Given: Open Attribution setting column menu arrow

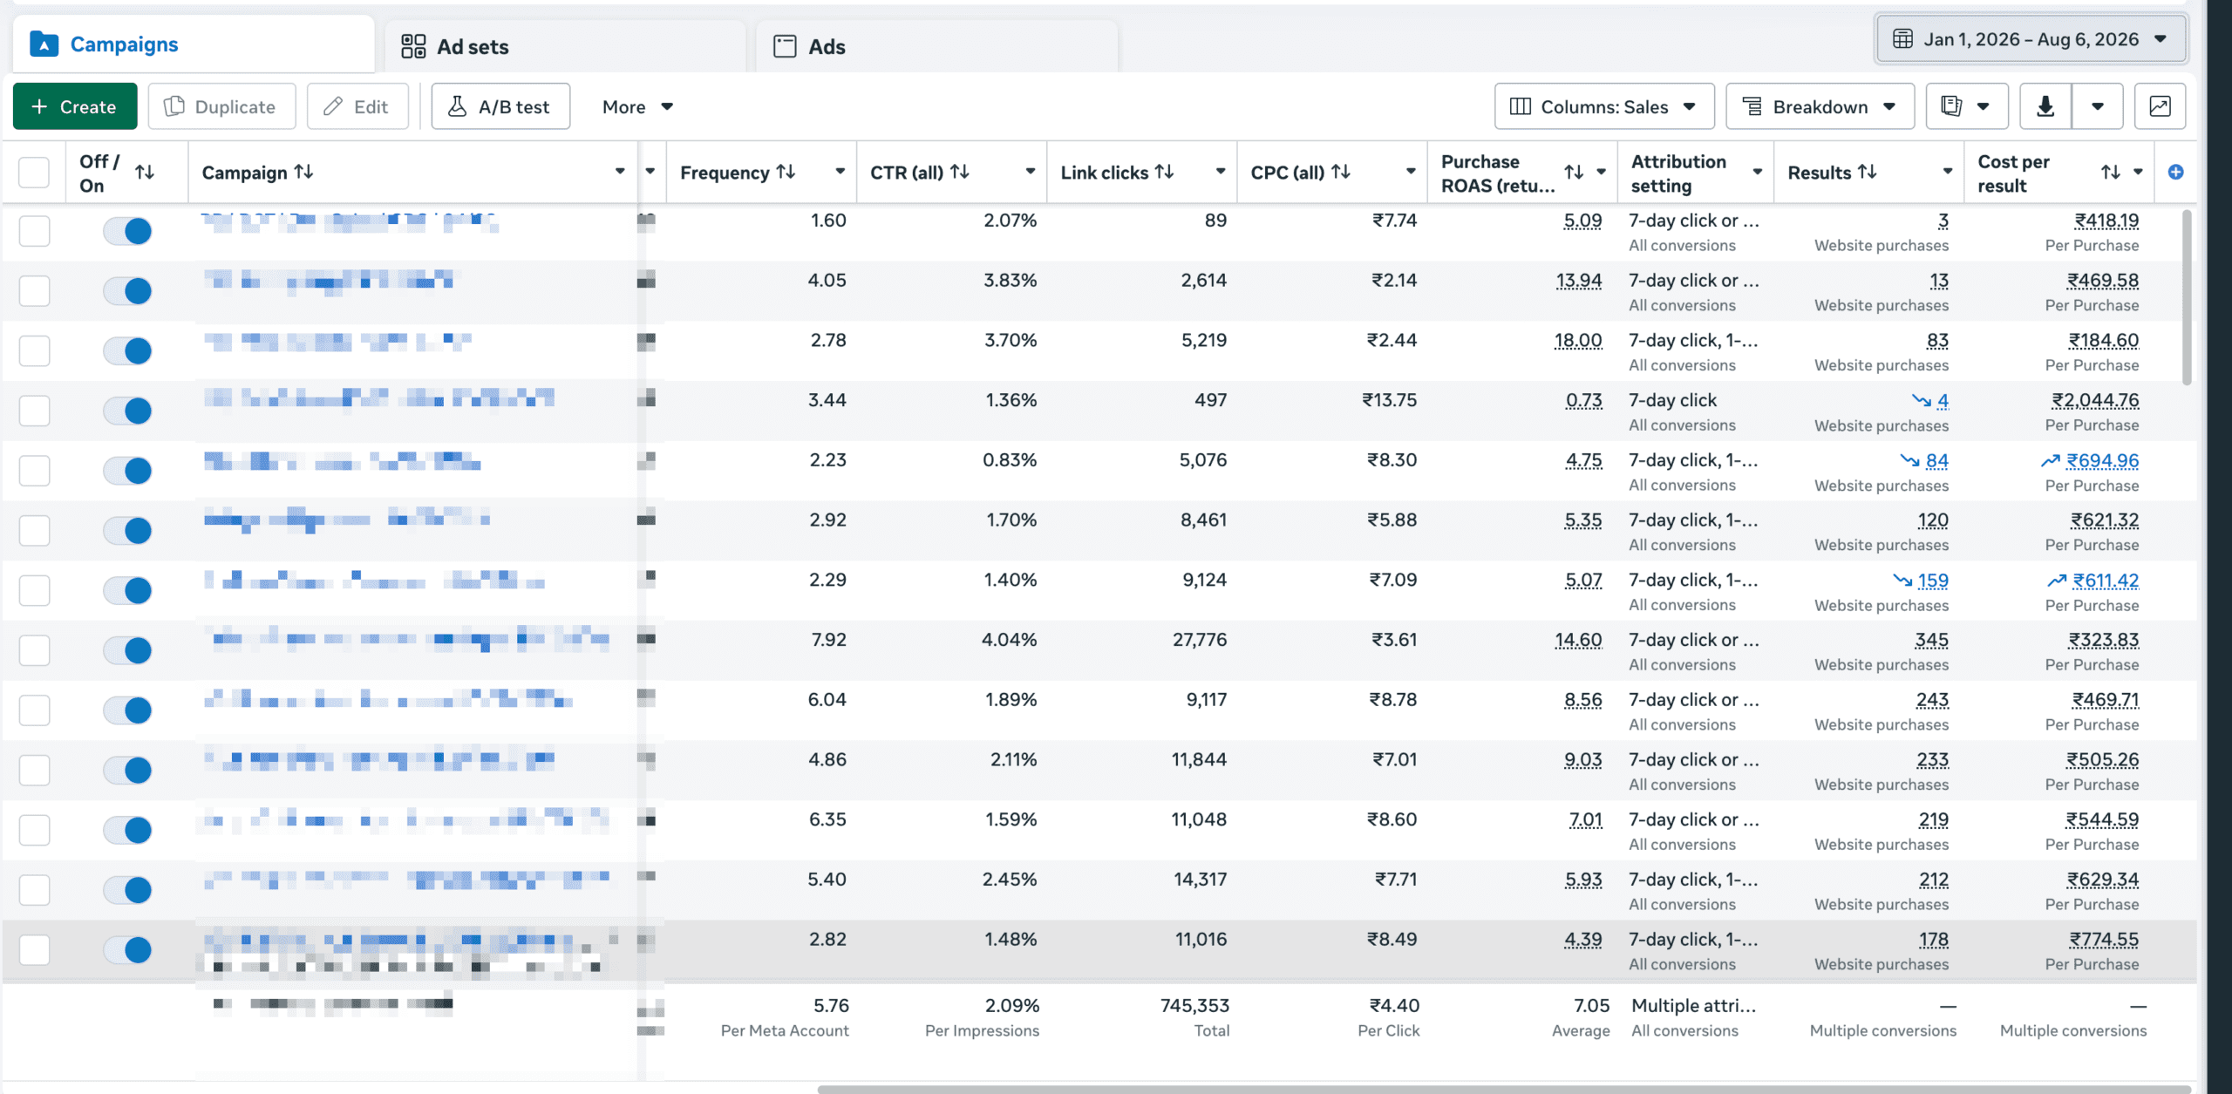Looking at the screenshot, I should click(1757, 172).
